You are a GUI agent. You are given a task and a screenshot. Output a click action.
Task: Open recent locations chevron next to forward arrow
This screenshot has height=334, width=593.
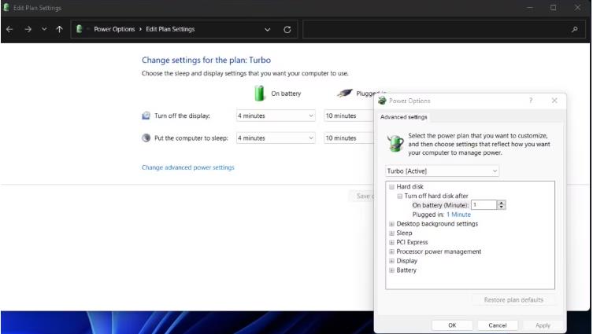point(44,29)
